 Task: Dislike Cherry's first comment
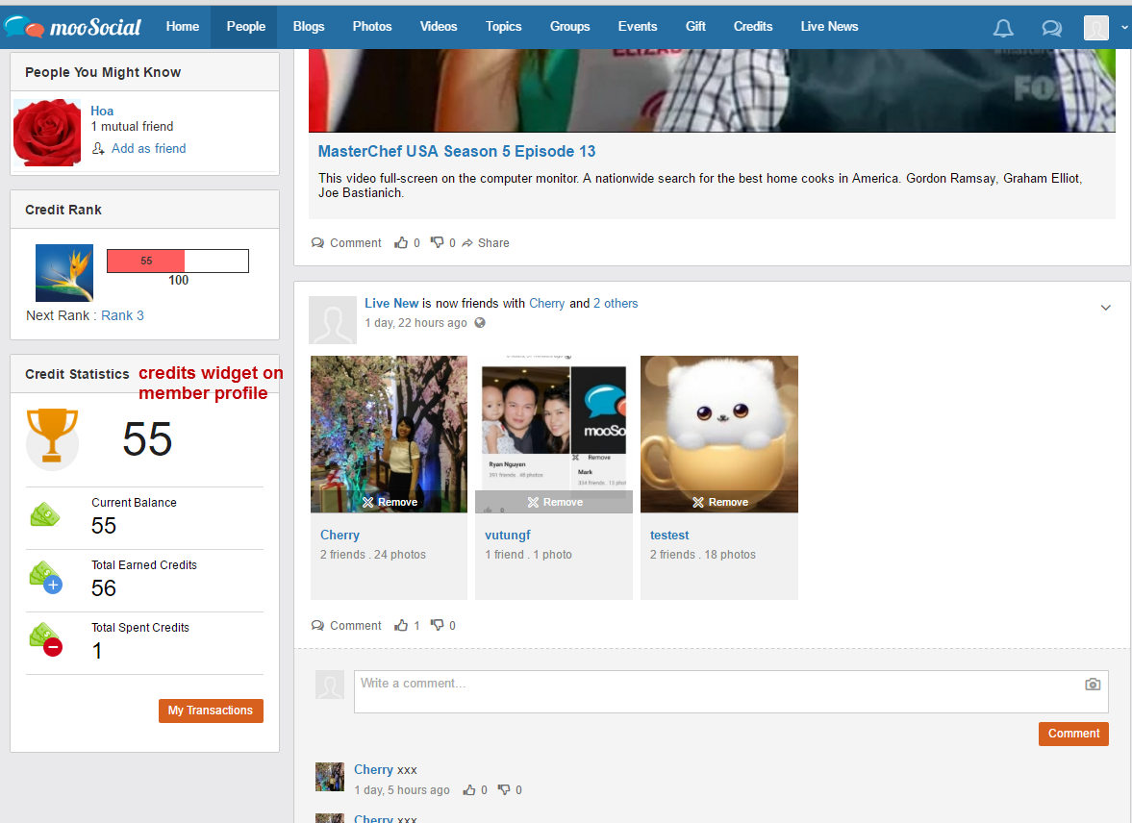[504, 790]
